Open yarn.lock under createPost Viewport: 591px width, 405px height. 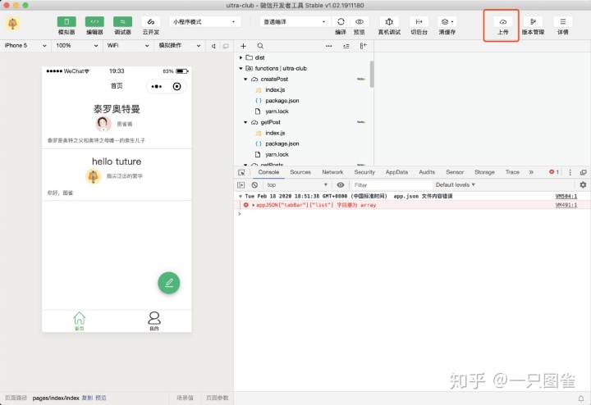pyautogui.click(x=277, y=111)
